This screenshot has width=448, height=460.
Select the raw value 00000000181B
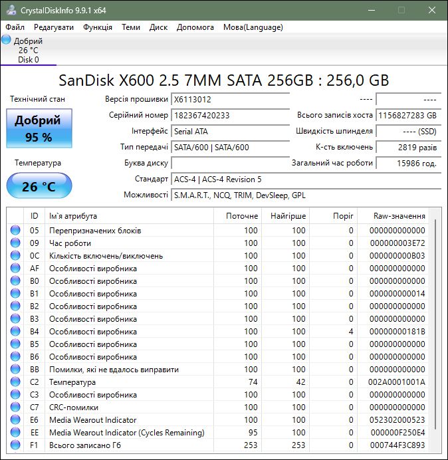(x=397, y=332)
